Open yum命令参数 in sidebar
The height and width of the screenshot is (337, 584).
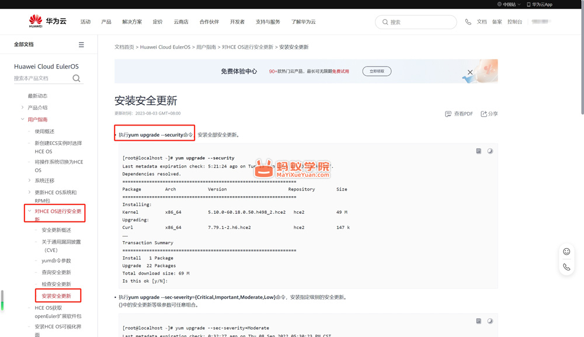56,260
